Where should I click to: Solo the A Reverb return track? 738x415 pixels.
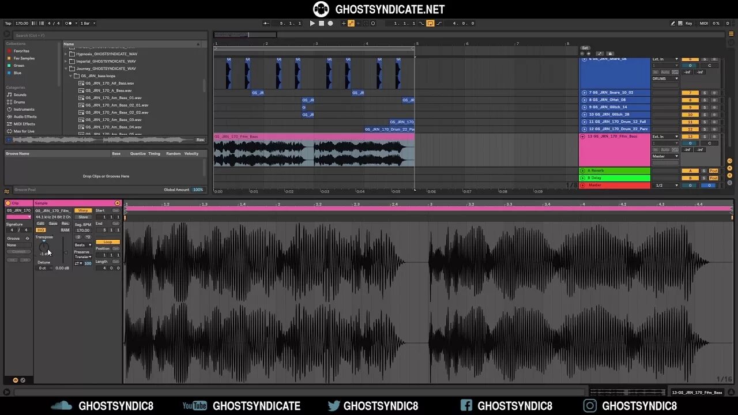coord(705,171)
